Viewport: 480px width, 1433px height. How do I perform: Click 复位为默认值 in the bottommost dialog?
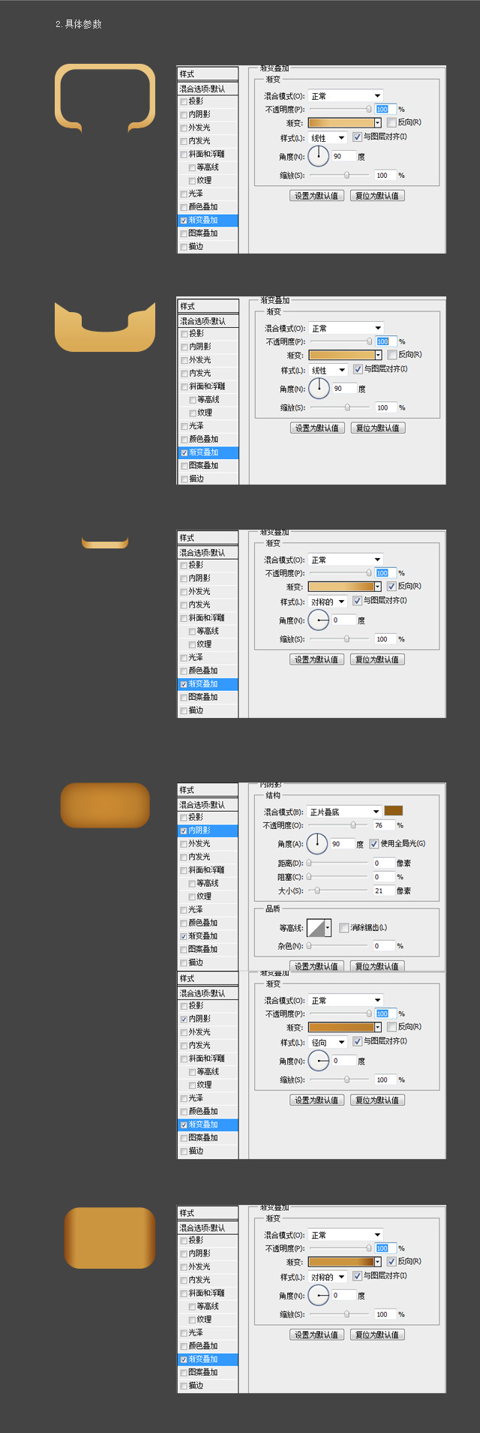pos(377,1335)
